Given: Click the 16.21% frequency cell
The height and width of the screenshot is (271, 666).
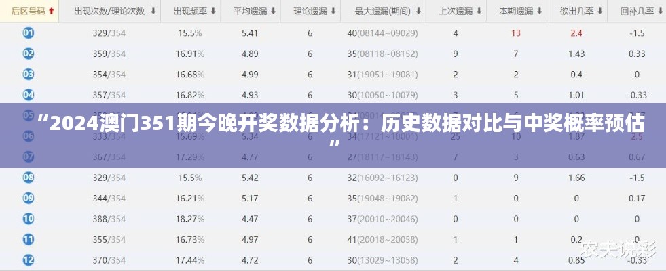Looking at the screenshot, I should tap(190, 198).
